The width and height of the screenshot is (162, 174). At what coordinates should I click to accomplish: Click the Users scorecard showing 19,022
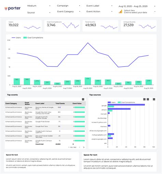click(24, 26)
